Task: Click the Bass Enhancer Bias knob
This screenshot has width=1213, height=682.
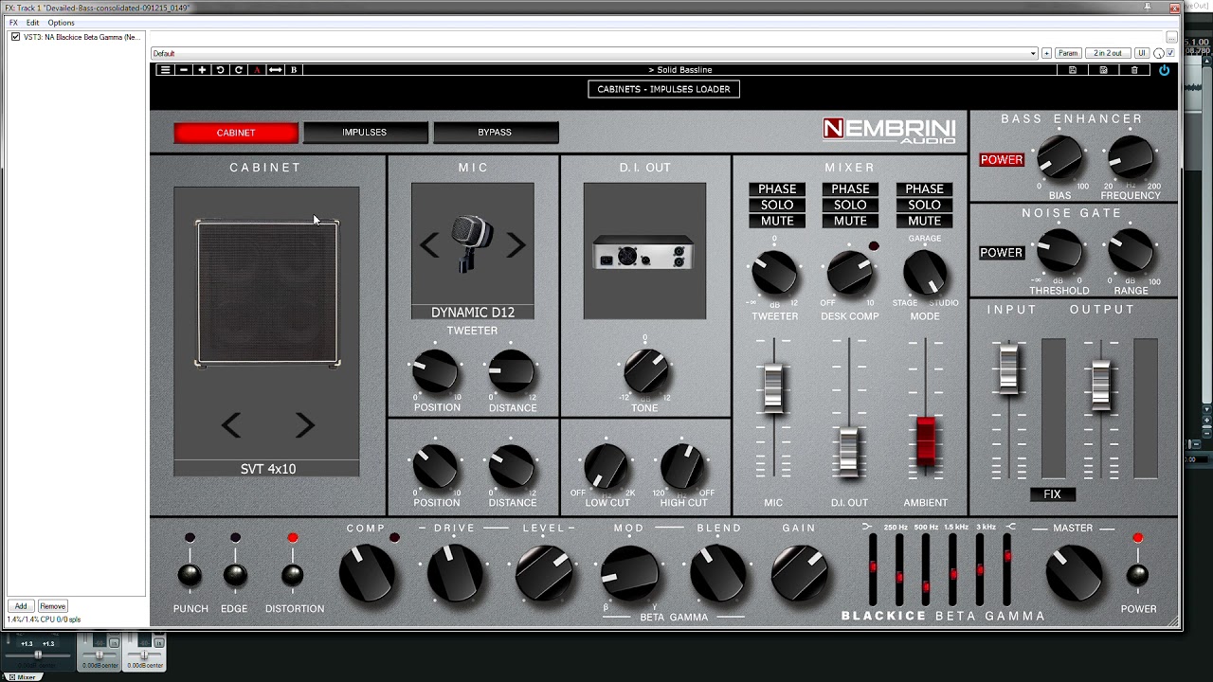Action: 1059,159
